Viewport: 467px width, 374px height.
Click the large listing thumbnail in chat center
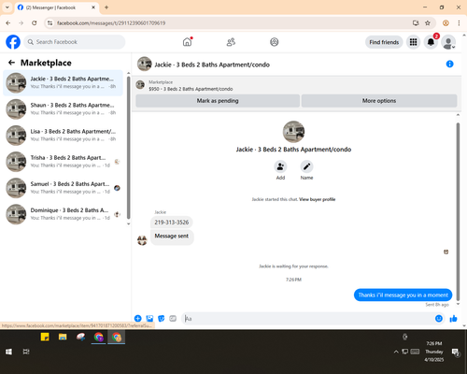tap(293, 132)
